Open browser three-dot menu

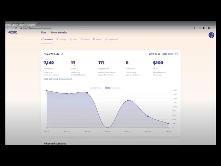[213, 28]
